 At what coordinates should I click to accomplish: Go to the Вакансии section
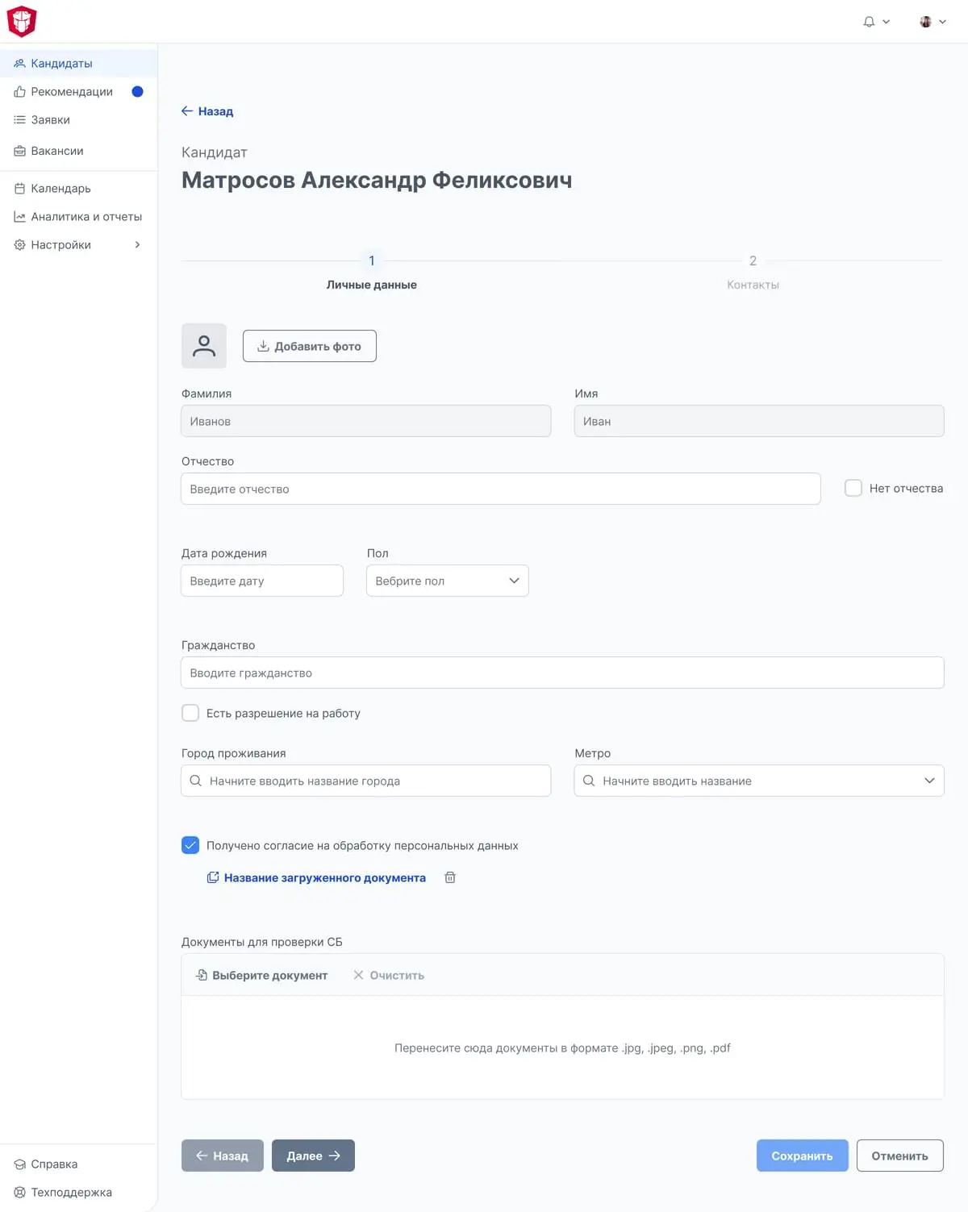tap(56, 151)
